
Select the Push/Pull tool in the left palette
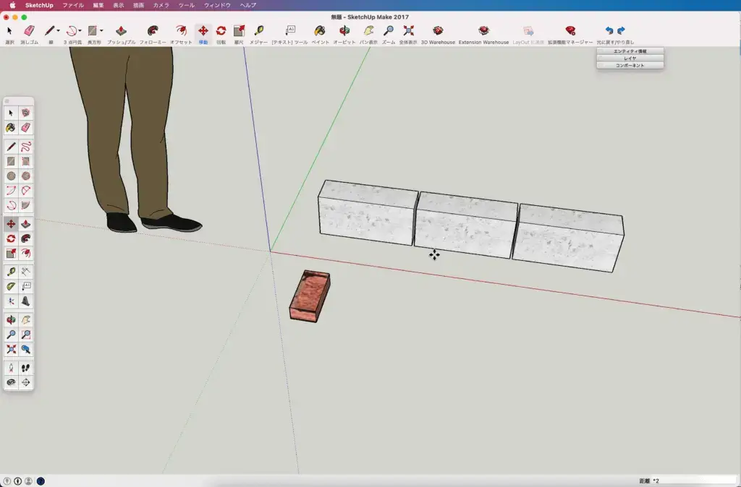pyautogui.click(x=25, y=224)
